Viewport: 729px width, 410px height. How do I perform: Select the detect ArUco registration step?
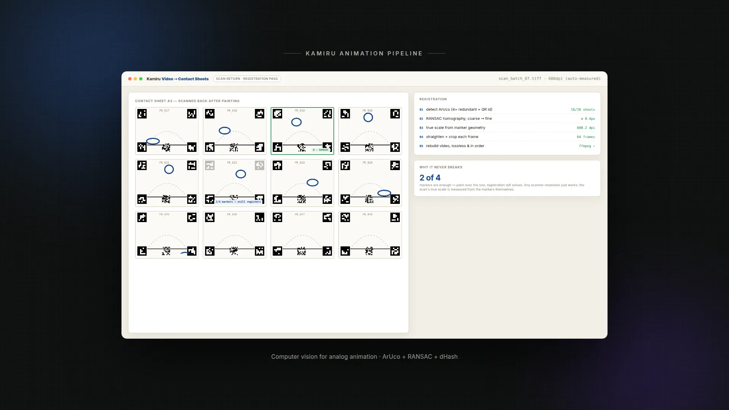(507, 109)
